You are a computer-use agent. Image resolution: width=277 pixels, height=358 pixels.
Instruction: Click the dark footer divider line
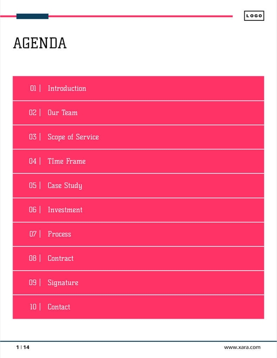138,341
